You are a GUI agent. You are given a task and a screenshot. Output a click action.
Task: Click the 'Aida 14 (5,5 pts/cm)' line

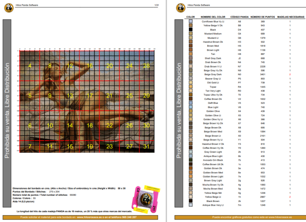pyautogui.click(x=23, y=202)
